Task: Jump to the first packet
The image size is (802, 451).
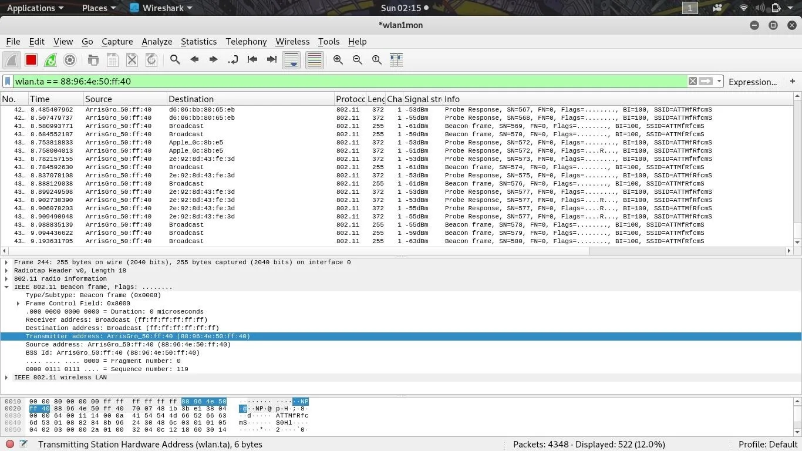Action: pyautogui.click(x=252, y=59)
